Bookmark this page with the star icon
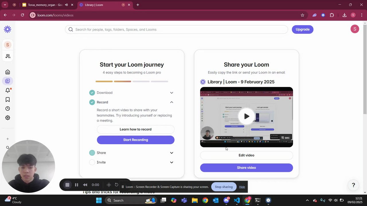The width and height of the screenshot is (367, 206). click(302, 15)
